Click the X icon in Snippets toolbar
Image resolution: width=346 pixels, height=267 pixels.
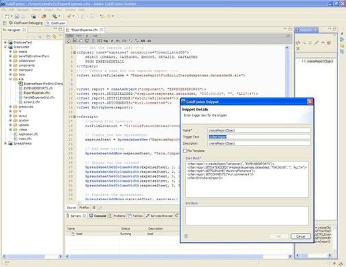pyautogui.click(x=298, y=49)
